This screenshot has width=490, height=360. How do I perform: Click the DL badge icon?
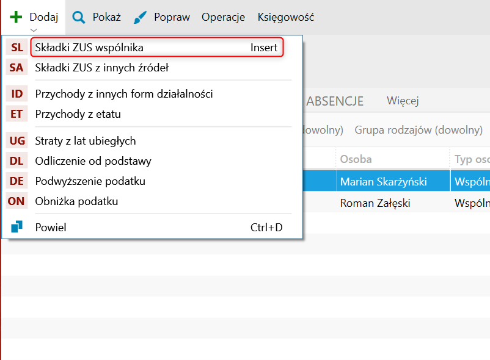tap(16, 161)
